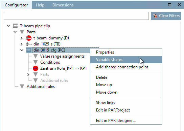184x131 pixels.
Task: Click the din_1025_s beam icon
Action: point(29,44)
